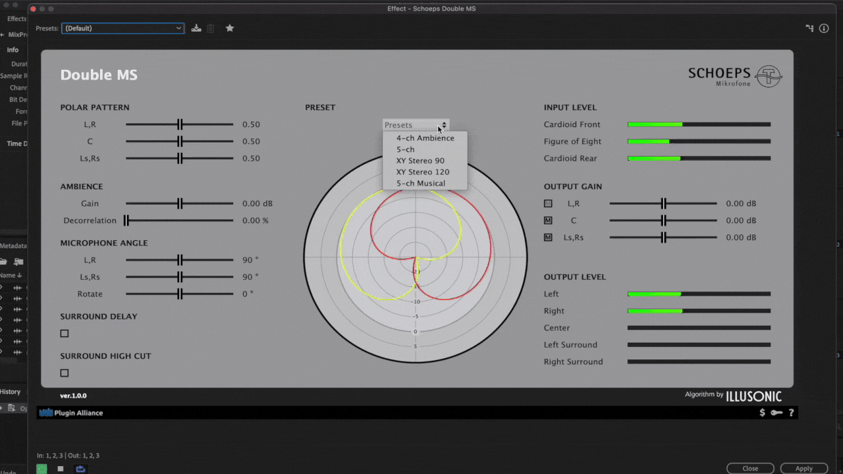
Task: Click the In: 1, 2, 3 | Out: 1, 2, 3 text
Action: (68, 456)
